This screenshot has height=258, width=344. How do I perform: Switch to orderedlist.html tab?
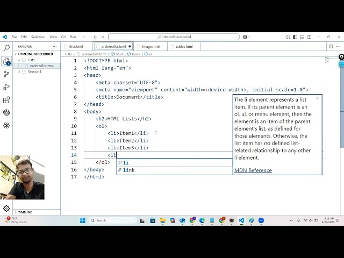point(113,47)
